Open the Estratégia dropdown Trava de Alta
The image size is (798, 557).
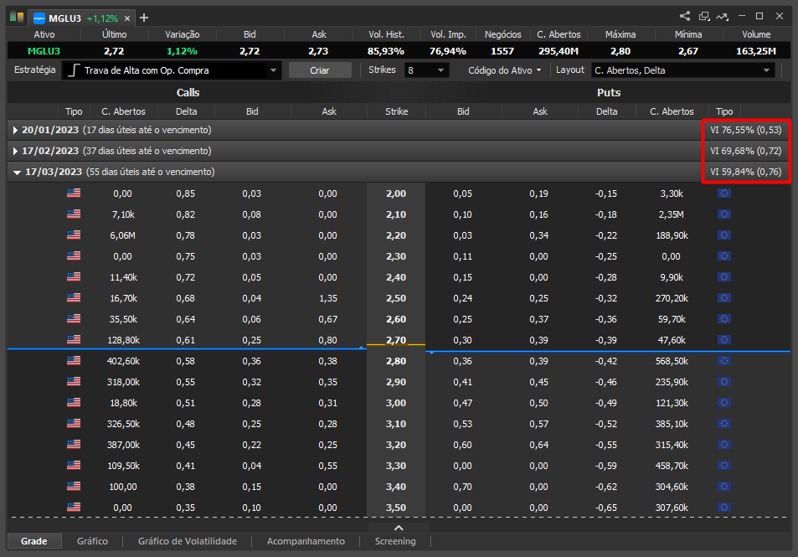pyautogui.click(x=172, y=70)
